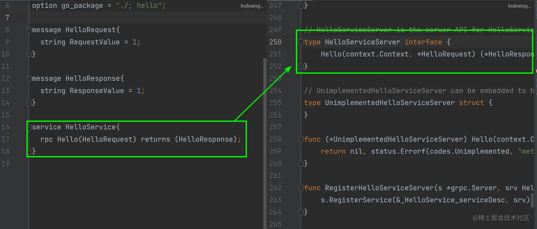537x229 pixels.
Task: Click "(HelloResponse);" on line 17
Action: point(208,139)
